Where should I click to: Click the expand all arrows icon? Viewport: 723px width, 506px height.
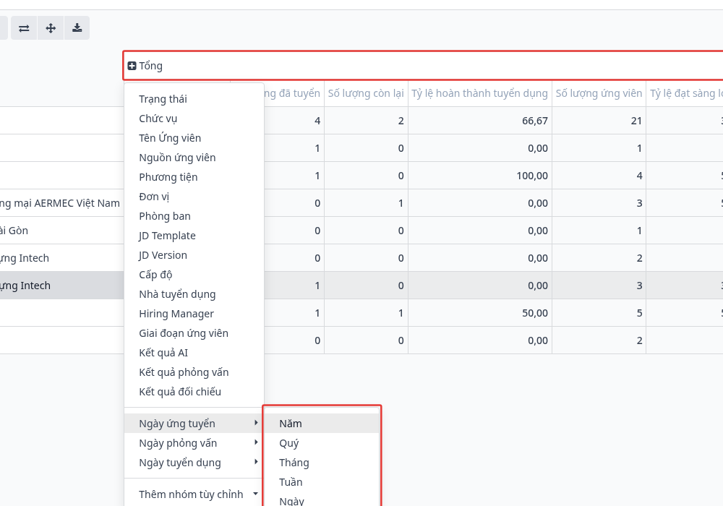(x=51, y=28)
